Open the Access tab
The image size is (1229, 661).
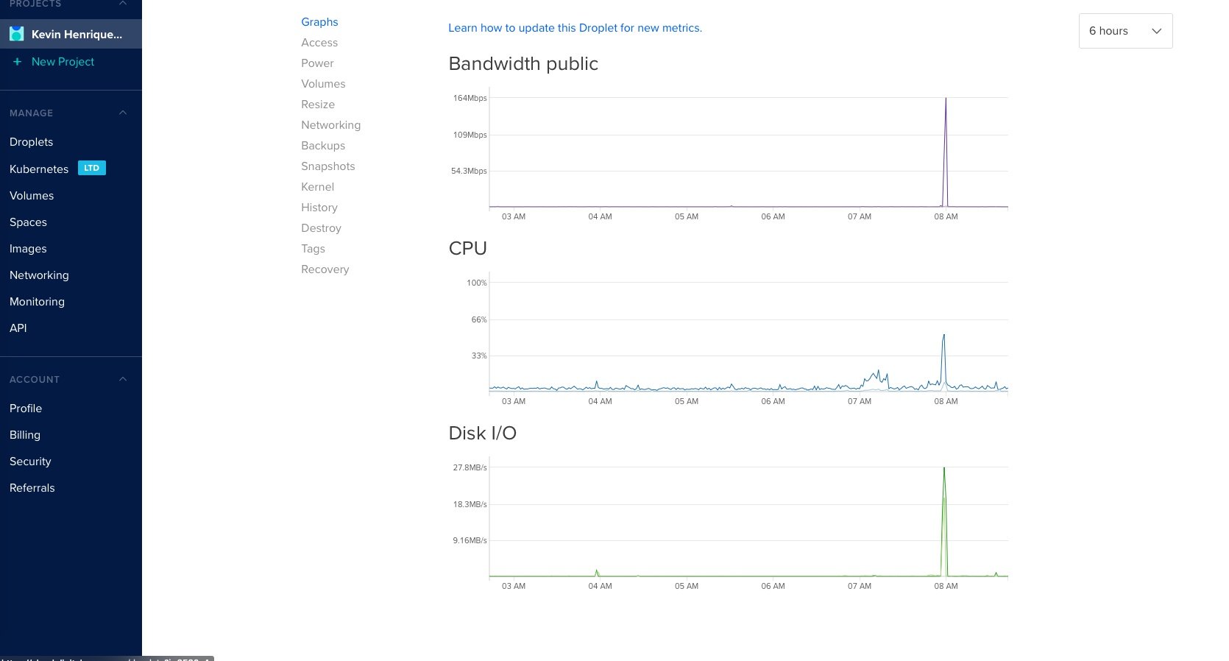(x=319, y=43)
